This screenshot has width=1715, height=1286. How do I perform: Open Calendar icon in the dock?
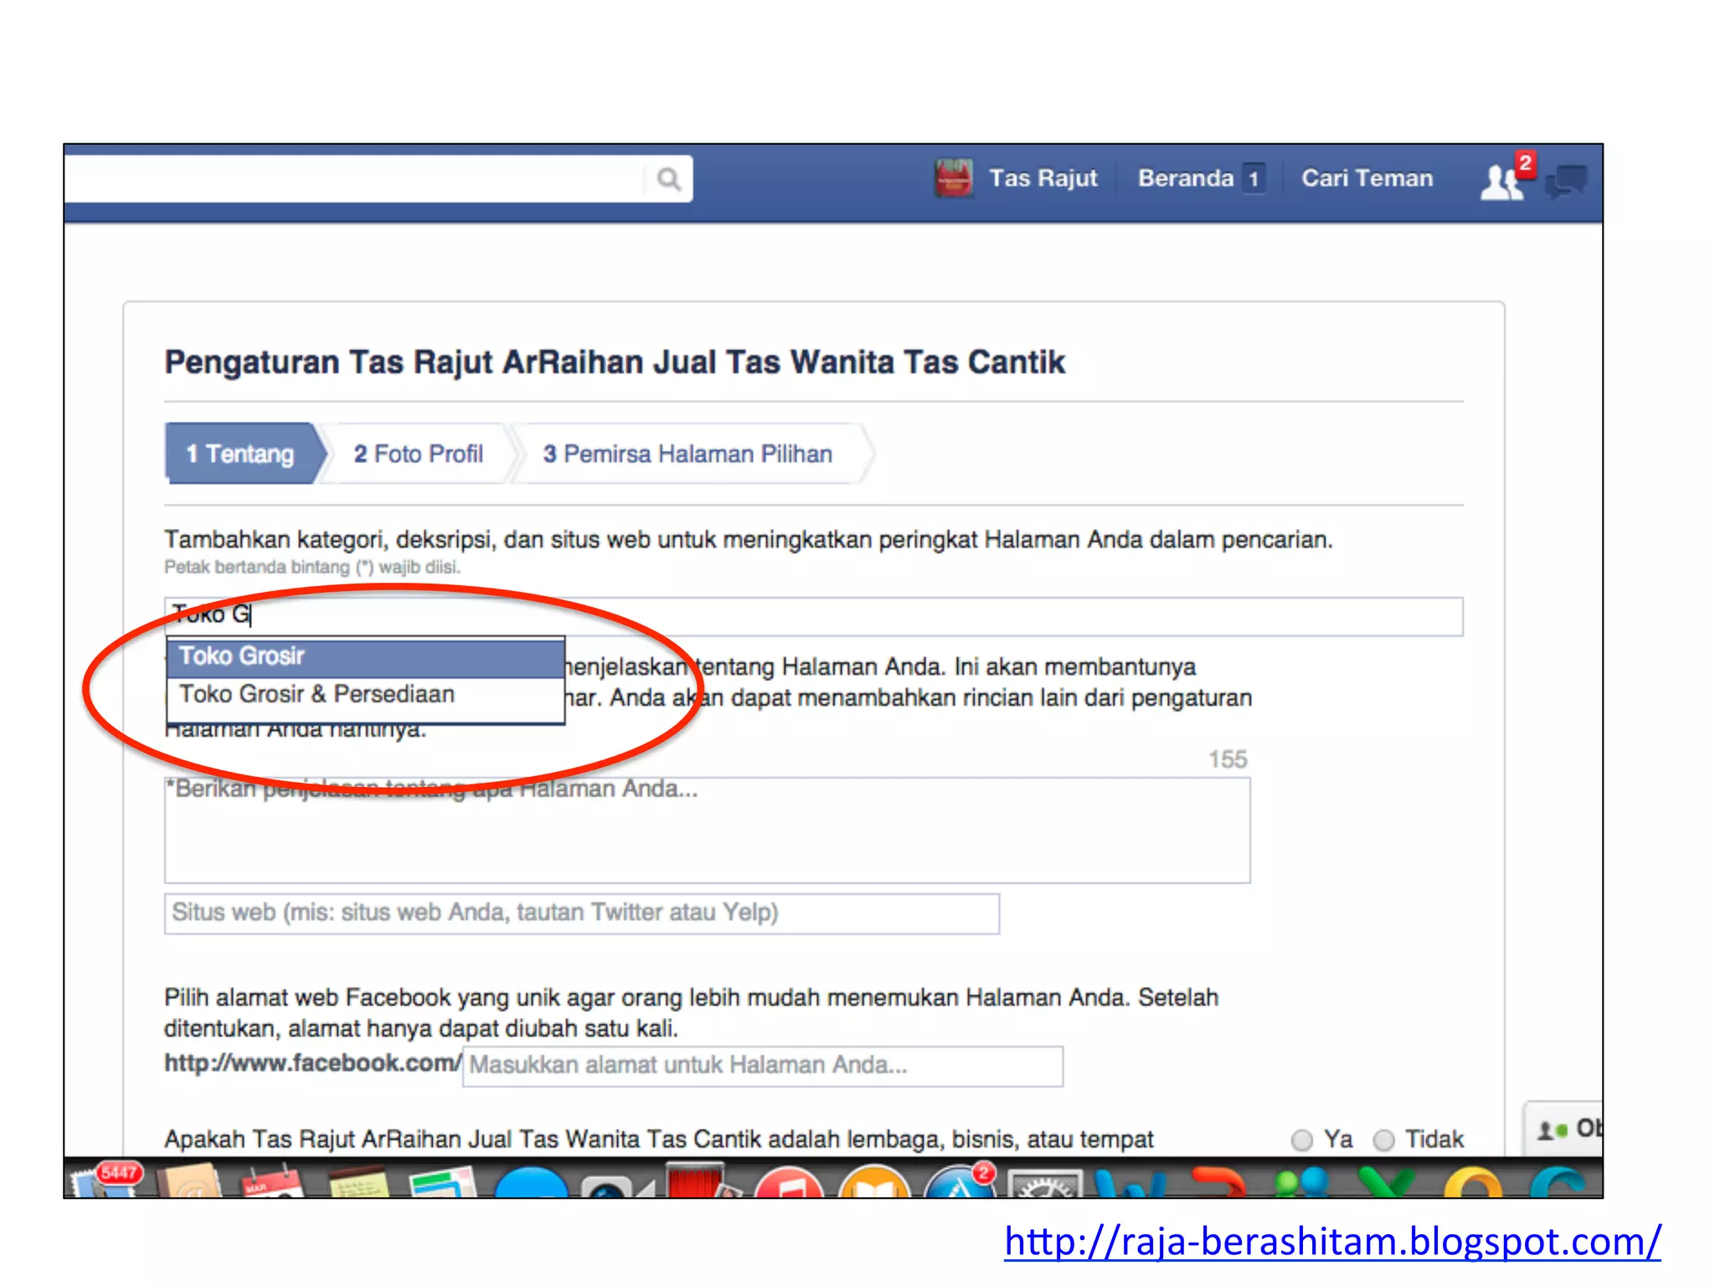coord(272,1181)
